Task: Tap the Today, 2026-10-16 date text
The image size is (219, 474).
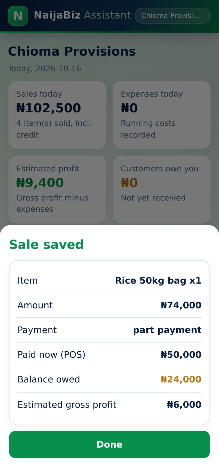Action: tap(44, 69)
